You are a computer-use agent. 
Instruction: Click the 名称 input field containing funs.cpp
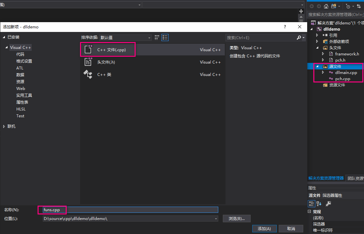click(130, 210)
